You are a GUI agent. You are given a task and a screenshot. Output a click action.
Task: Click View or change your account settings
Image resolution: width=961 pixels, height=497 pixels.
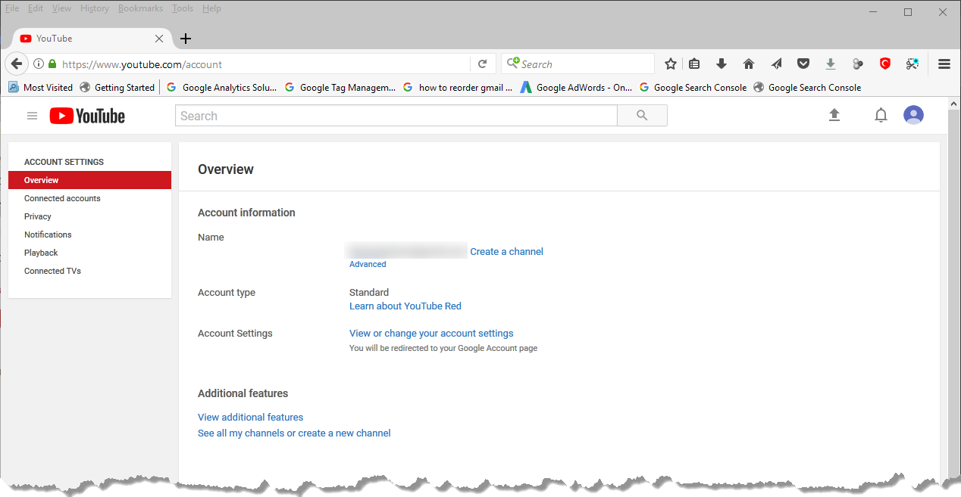click(431, 334)
